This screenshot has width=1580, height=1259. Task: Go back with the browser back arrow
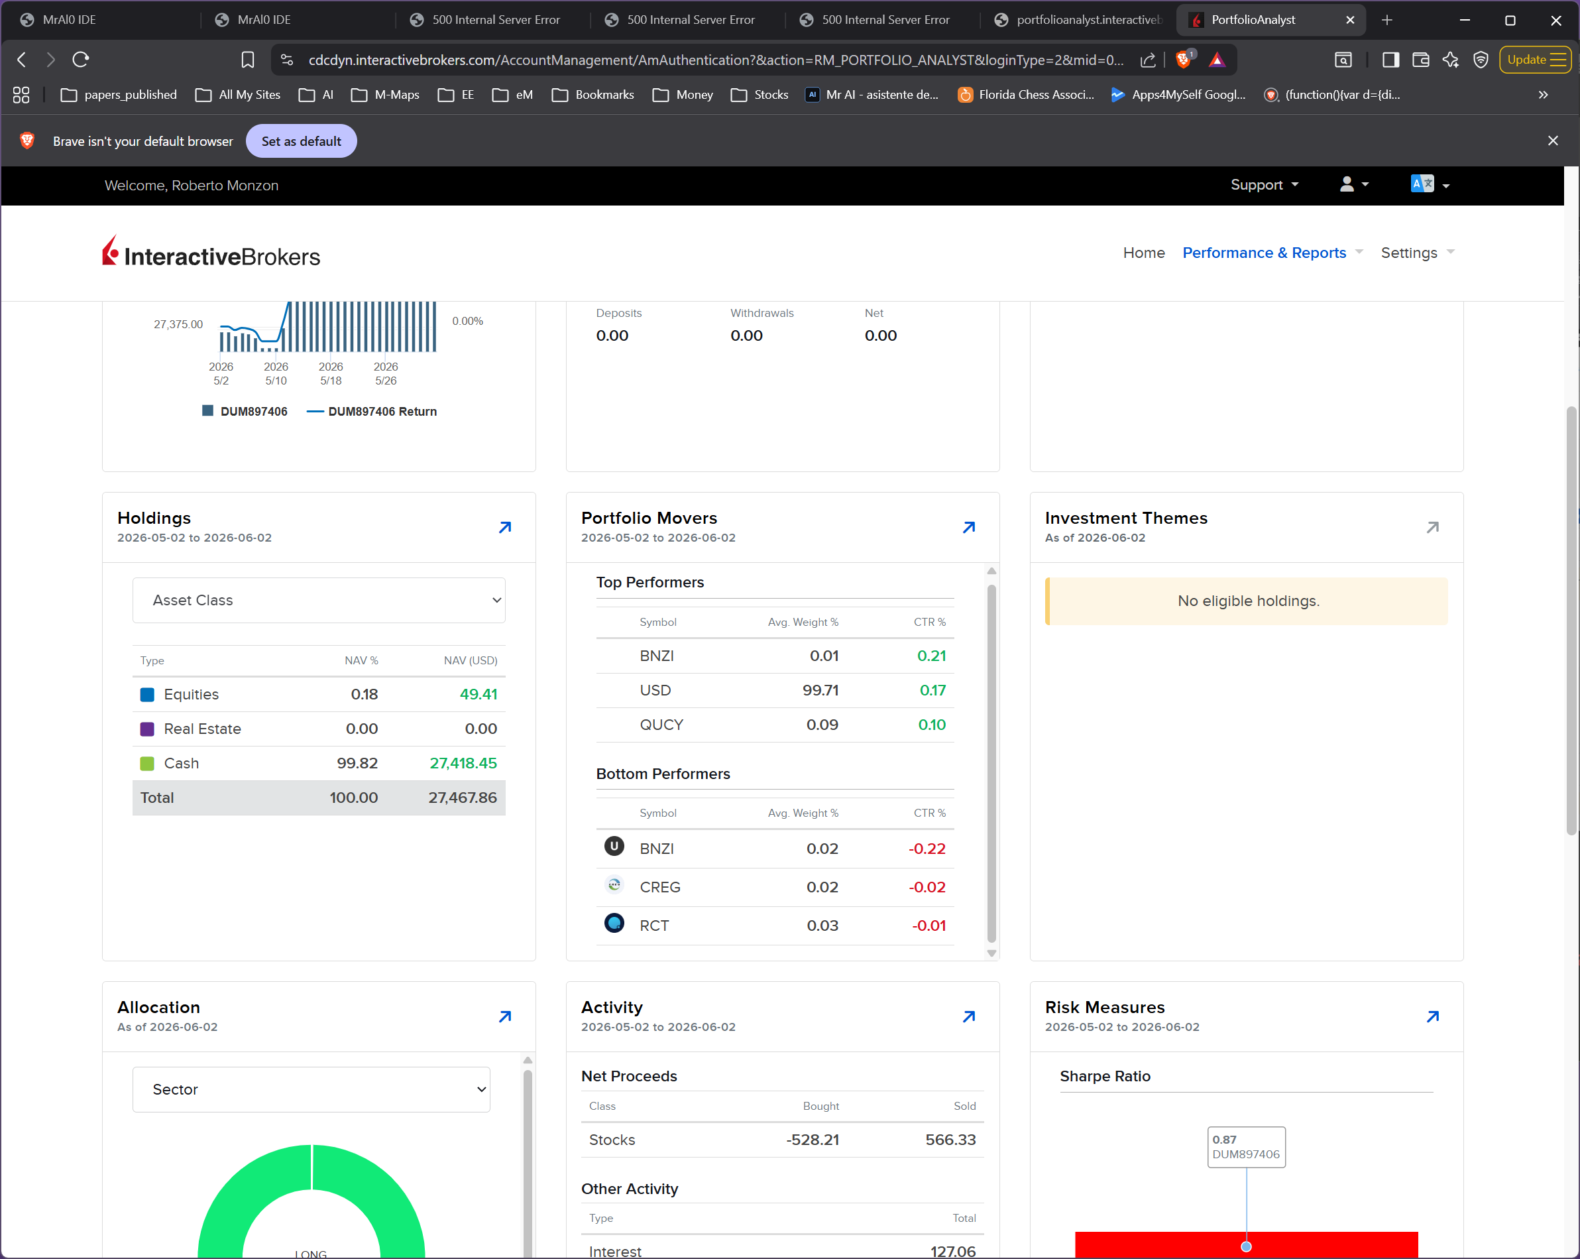tap(22, 60)
